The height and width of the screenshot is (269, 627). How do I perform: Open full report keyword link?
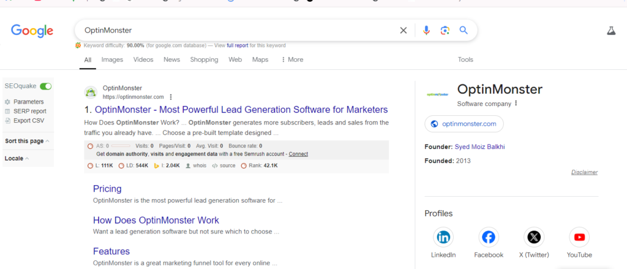238,45
